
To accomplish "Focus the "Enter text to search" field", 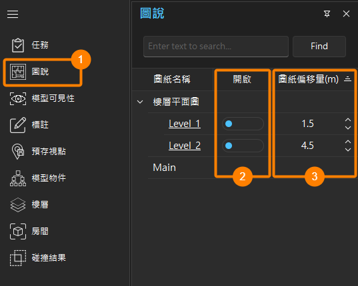I will [216, 47].
